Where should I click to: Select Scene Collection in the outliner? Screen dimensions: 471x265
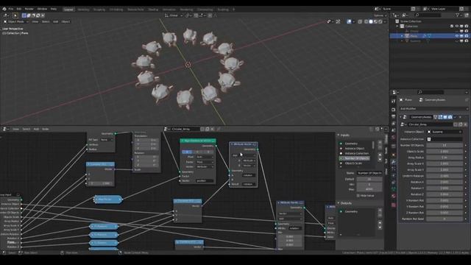[411, 21]
